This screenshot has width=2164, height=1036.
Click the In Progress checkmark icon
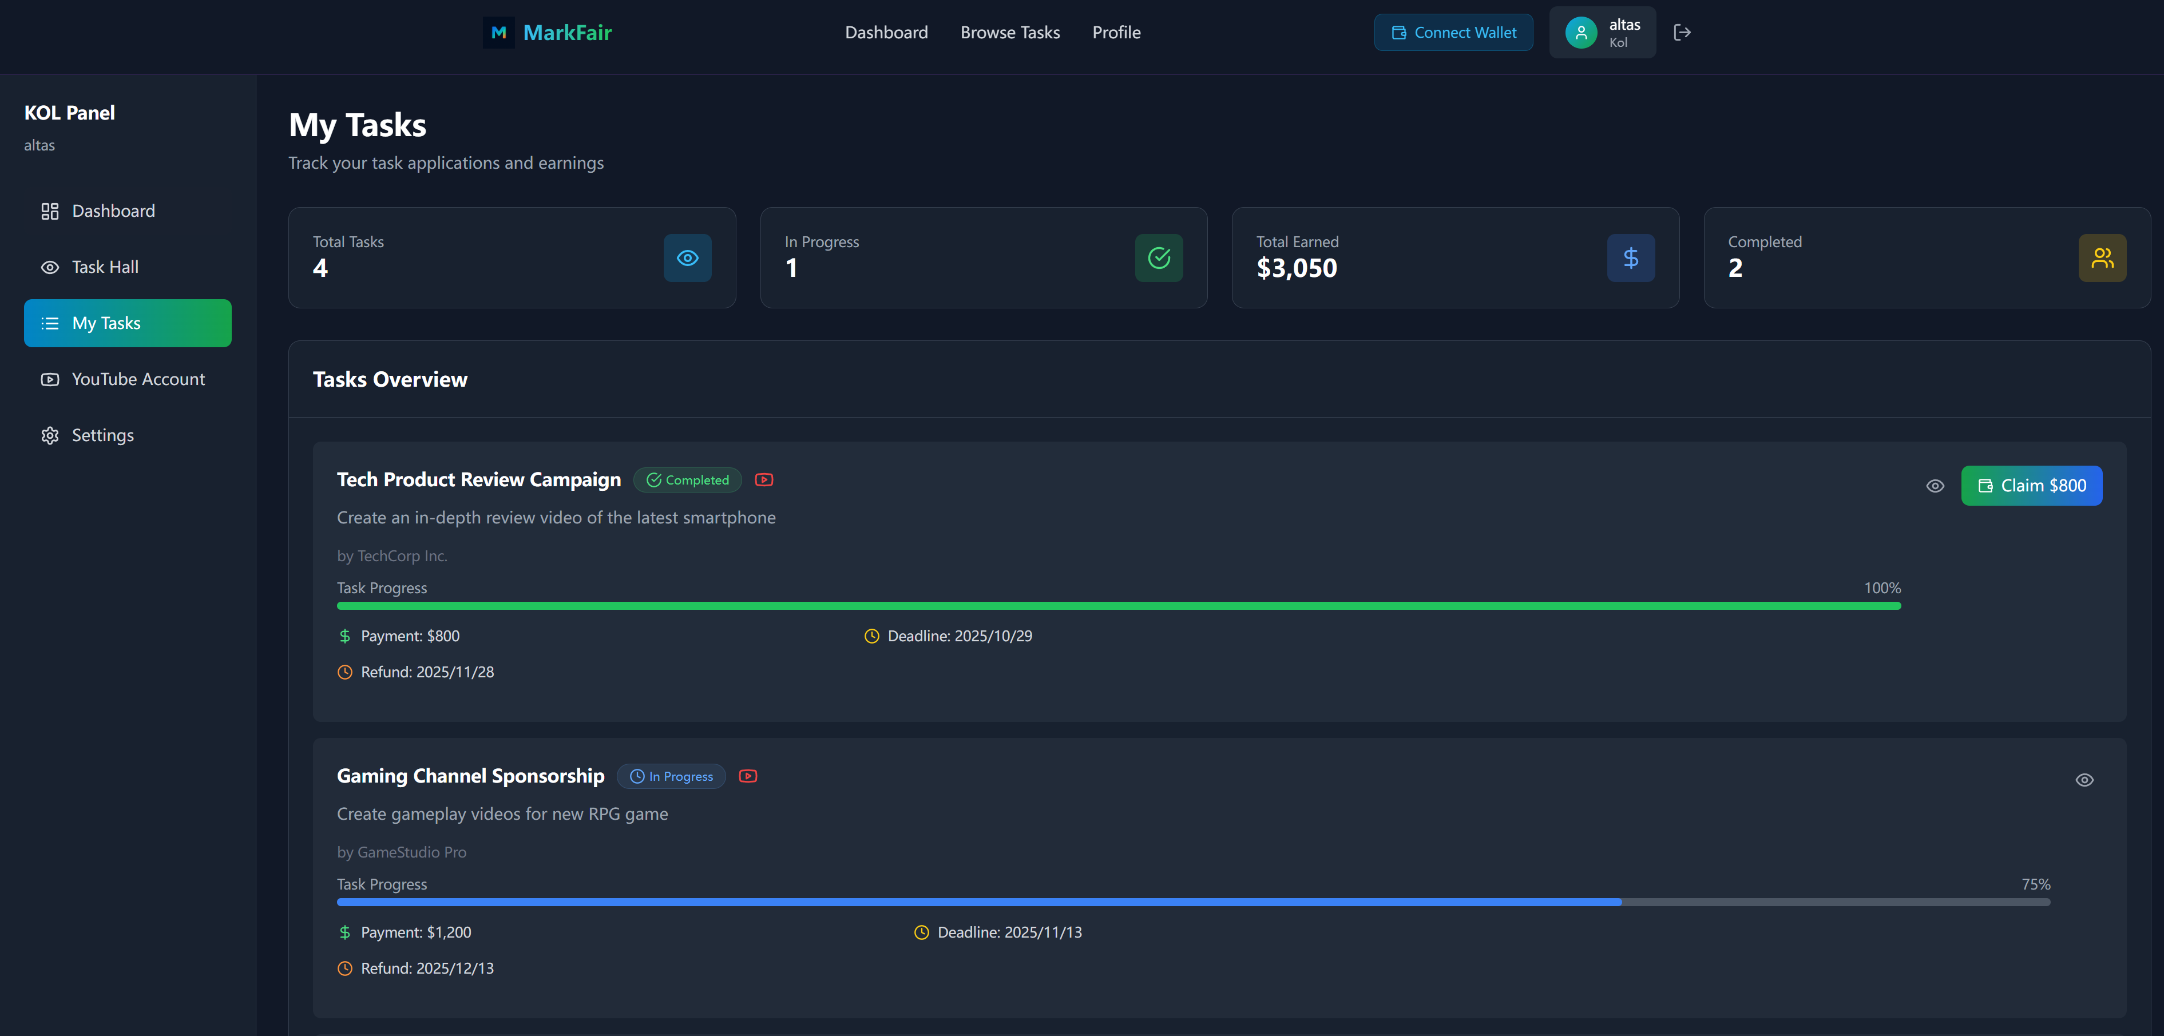(1159, 258)
